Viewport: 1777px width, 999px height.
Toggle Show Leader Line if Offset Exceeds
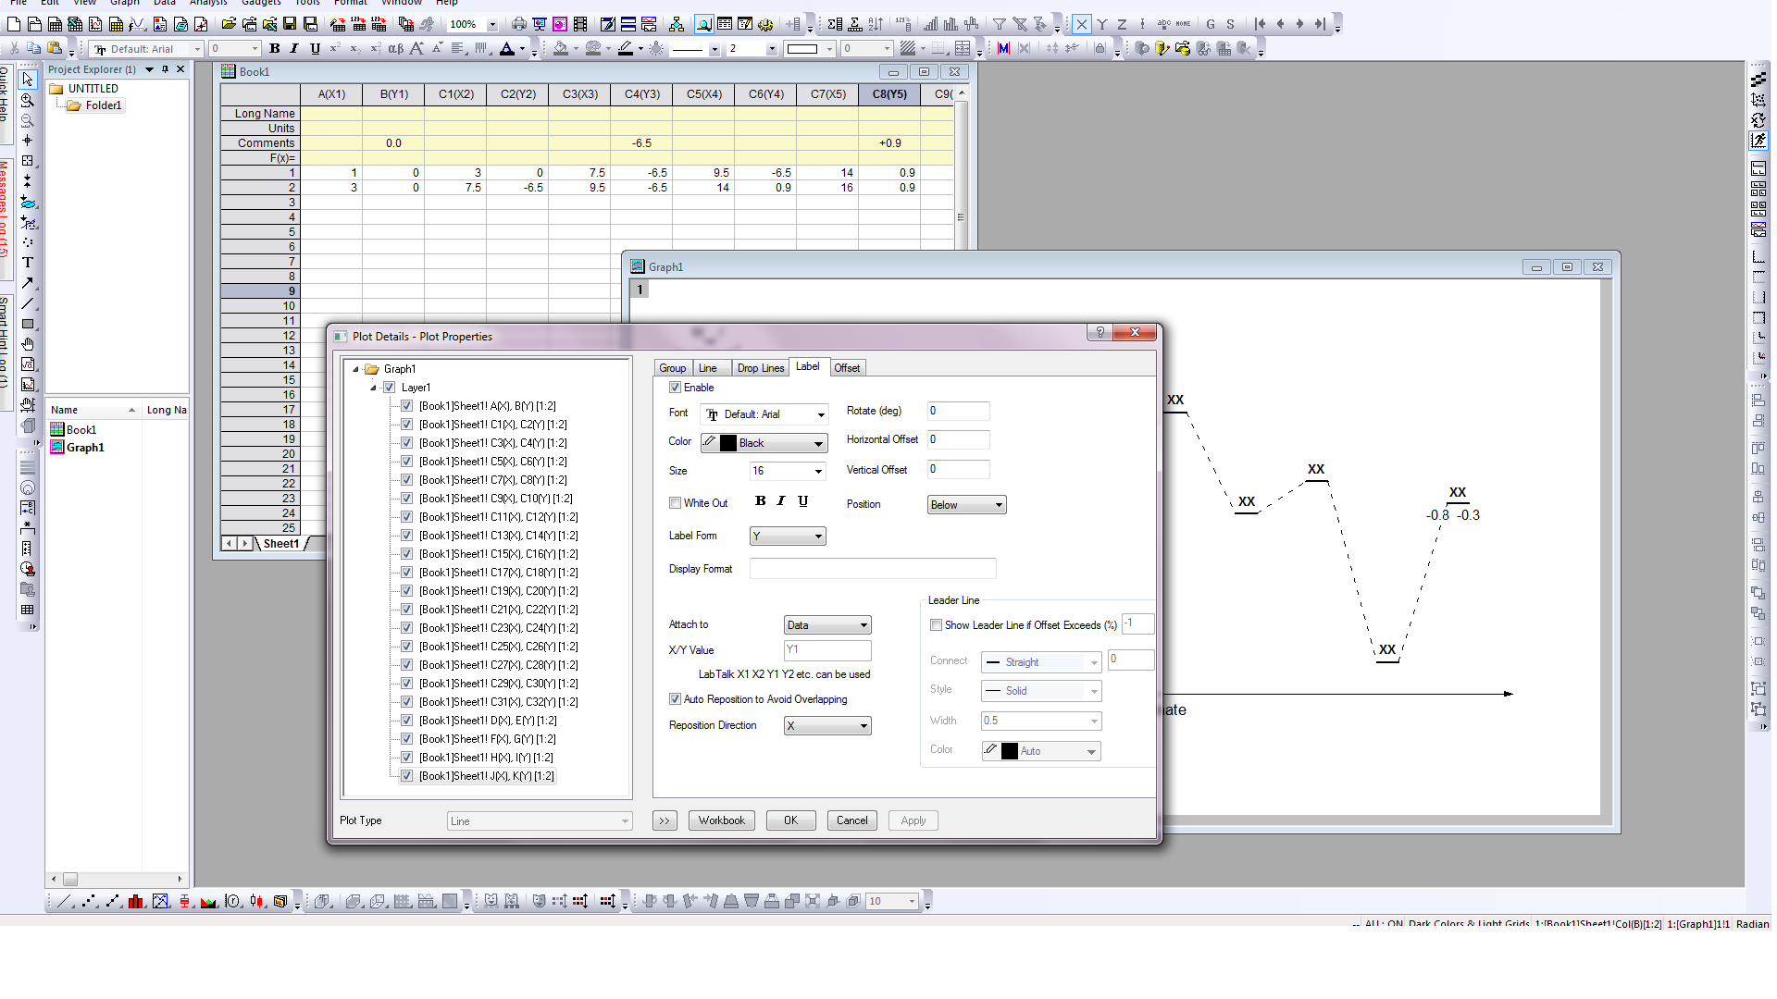[936, 625]
